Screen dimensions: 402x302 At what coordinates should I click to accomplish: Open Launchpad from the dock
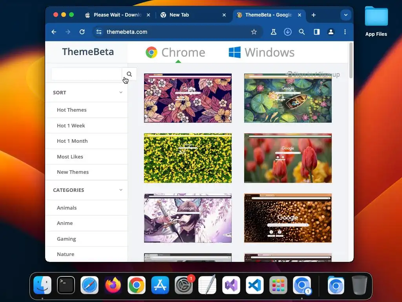pos(278,285)
